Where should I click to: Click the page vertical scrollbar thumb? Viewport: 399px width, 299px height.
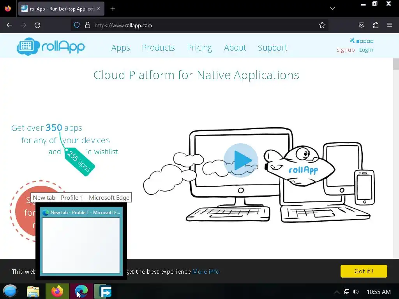coord(396,63)
